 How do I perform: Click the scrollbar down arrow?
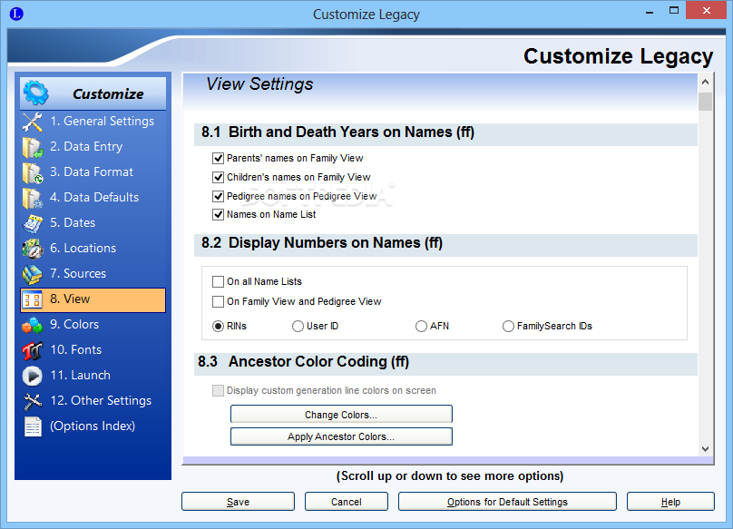[x=706, y=449]
